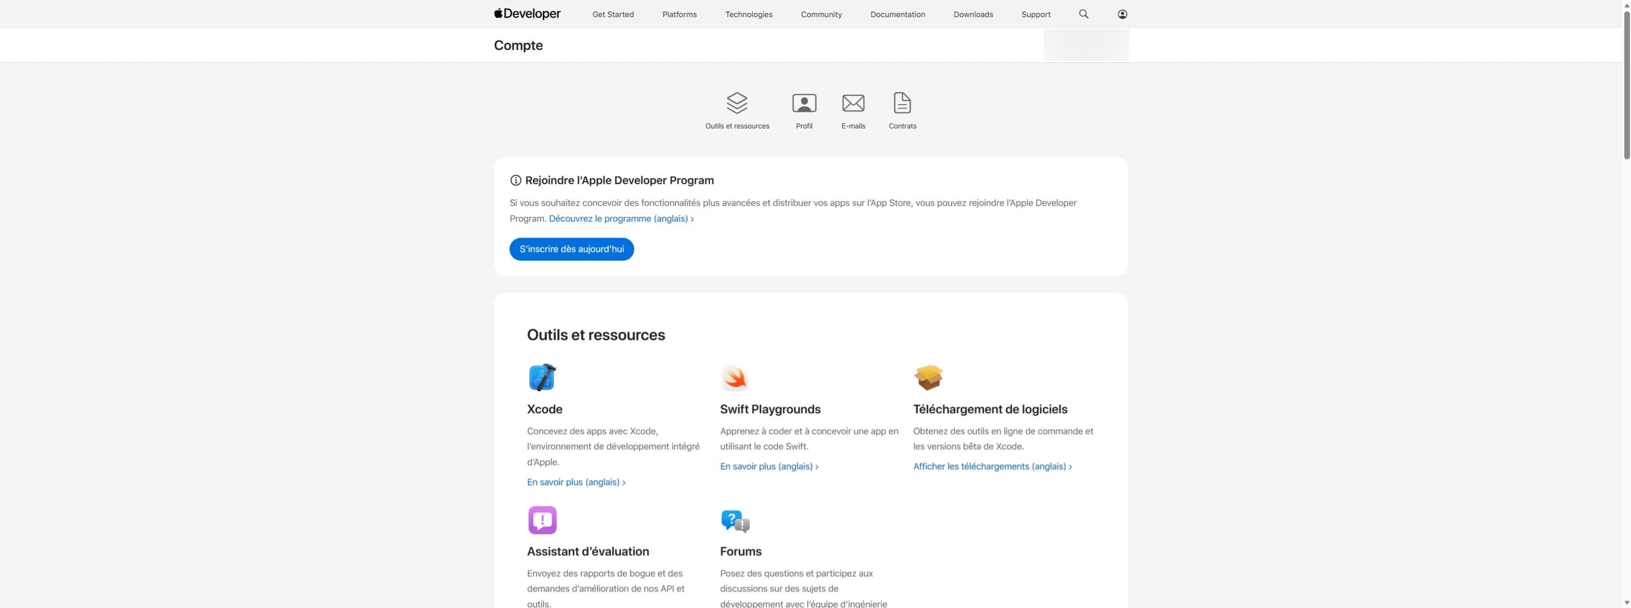Click the Compte page title
Image resolution: width=1631 pixels, height=608 pixels.
click(518, 46)
